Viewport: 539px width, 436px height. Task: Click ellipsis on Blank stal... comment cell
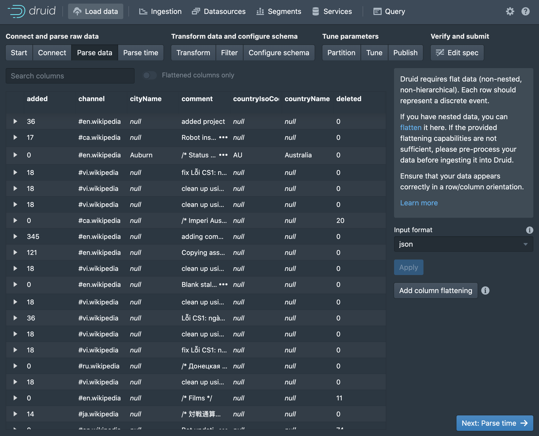[x=223, y=285]
